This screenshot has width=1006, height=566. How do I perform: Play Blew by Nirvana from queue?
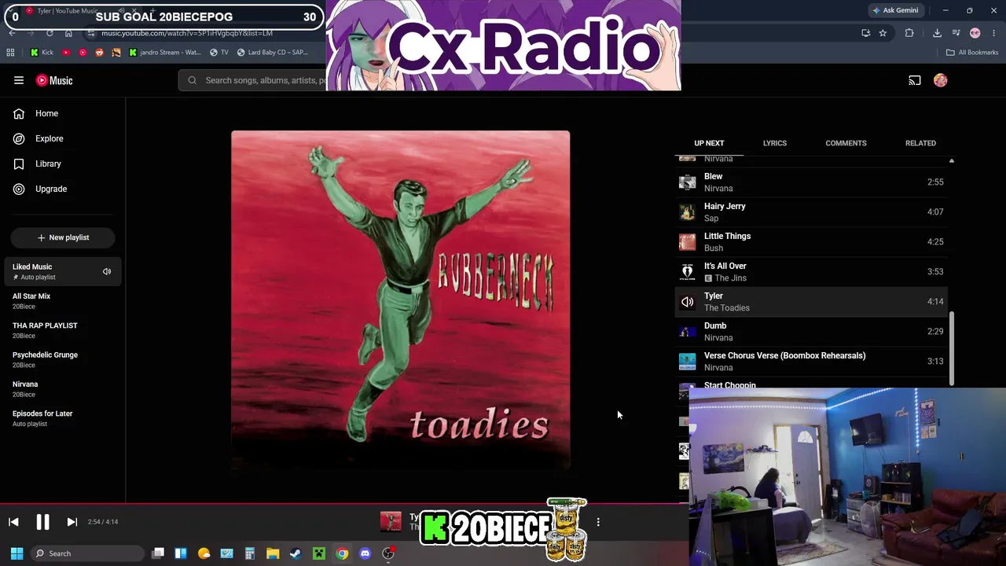coord(812,182)
